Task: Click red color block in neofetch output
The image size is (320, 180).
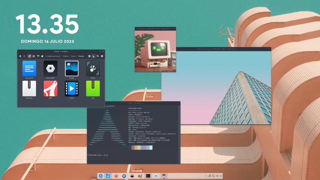Action: 133,147
